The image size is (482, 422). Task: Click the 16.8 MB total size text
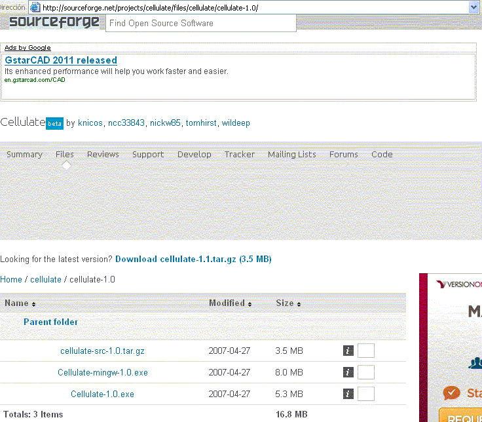click(291, 414)
